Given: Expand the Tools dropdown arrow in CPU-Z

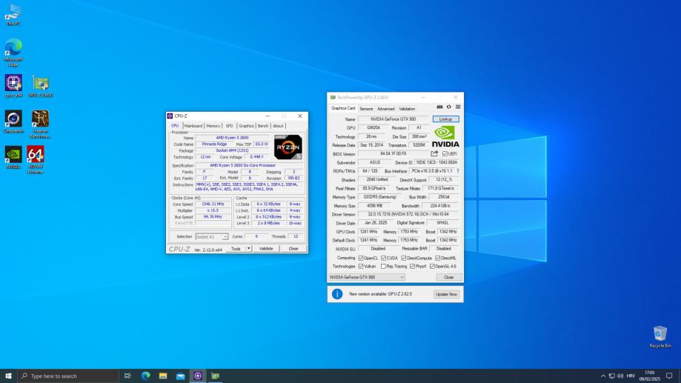Looking at the screenshot, I should [249, 249].
